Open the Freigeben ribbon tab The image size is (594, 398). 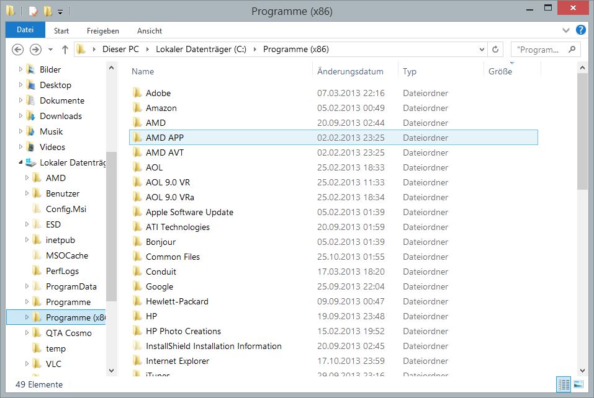(102, 30)
